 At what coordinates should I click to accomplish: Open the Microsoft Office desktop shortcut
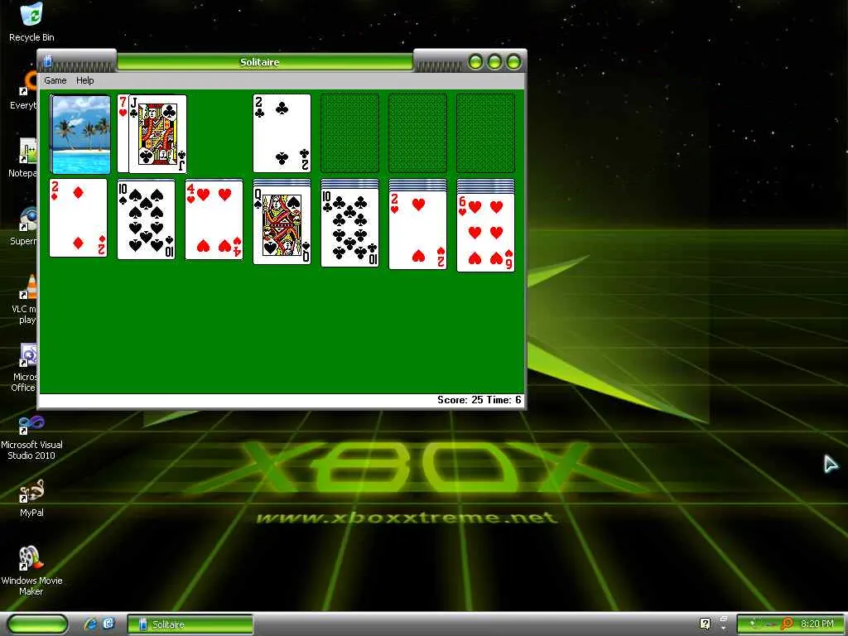click(24, 368)
